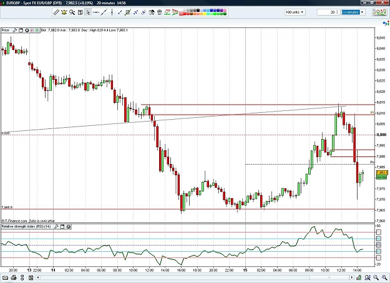Screen dimensions: 390x283
Task: Click the trash bin delete objects icon
Action: click(x=160, y=12)
